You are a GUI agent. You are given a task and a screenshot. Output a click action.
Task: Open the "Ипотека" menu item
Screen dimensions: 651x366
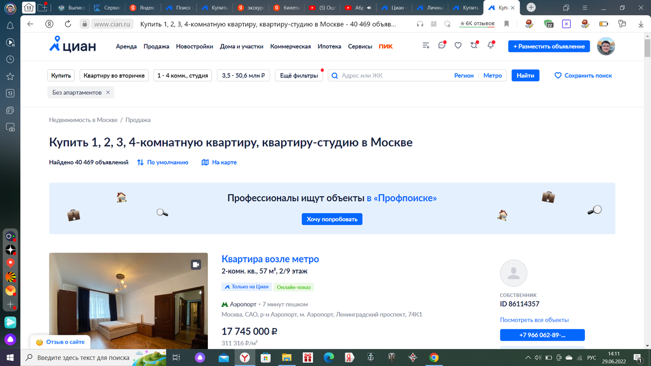click(x=329, y=46)
